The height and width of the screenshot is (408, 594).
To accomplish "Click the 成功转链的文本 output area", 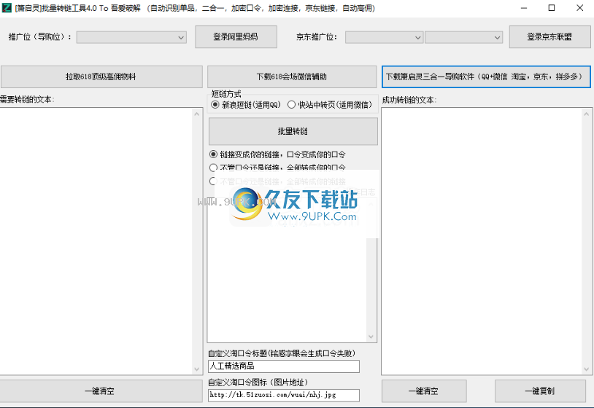I will [483, 241].
